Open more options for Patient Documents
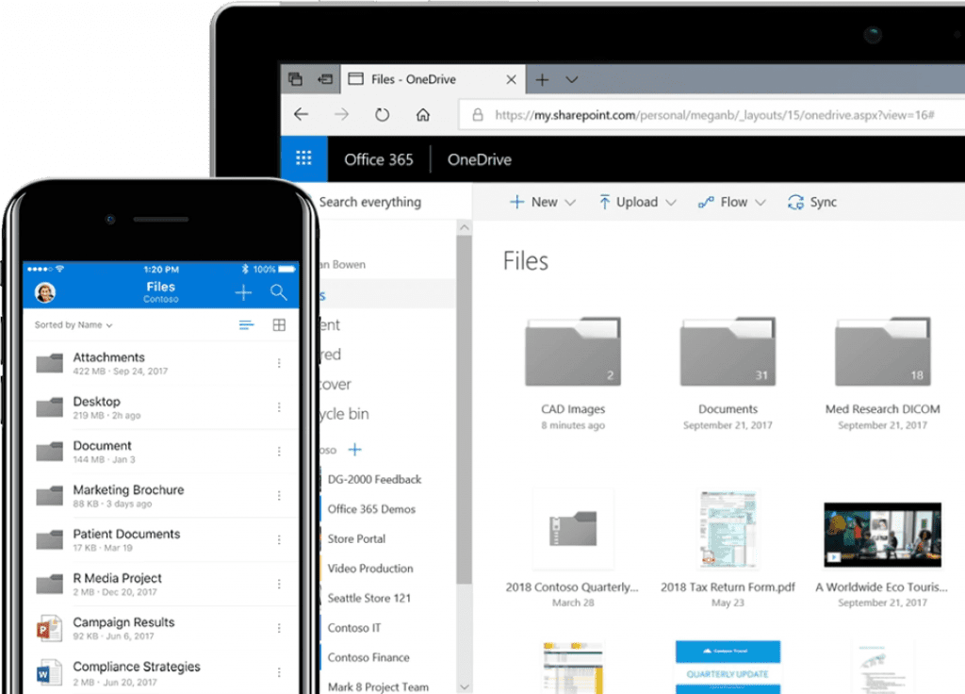965x694 pixels. coord(279,540)
